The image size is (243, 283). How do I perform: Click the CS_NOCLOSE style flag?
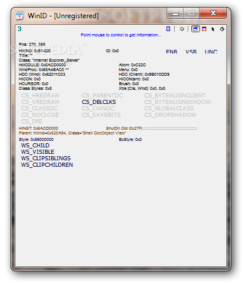tap(40, 115)
